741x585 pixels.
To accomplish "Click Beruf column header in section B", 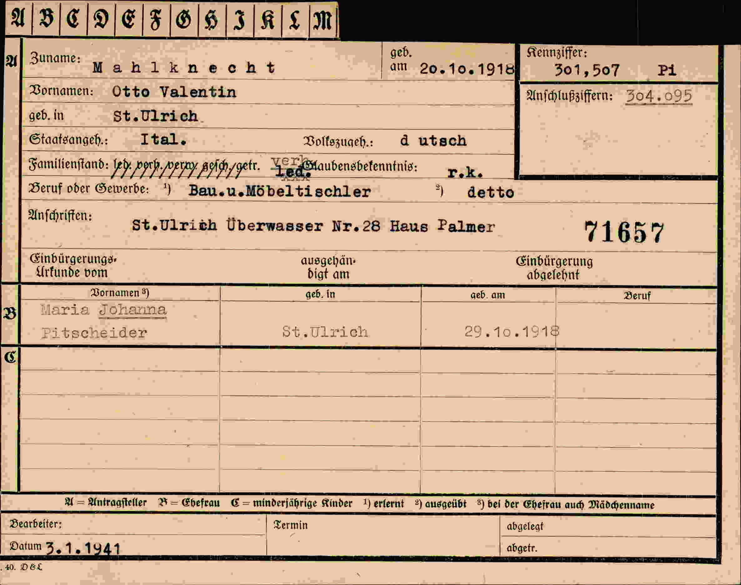I will (637, 296).
